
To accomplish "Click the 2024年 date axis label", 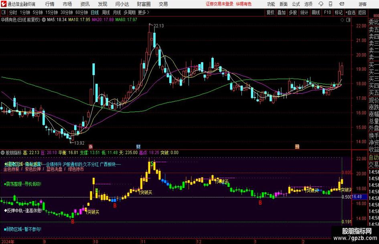I will (8, 242).
